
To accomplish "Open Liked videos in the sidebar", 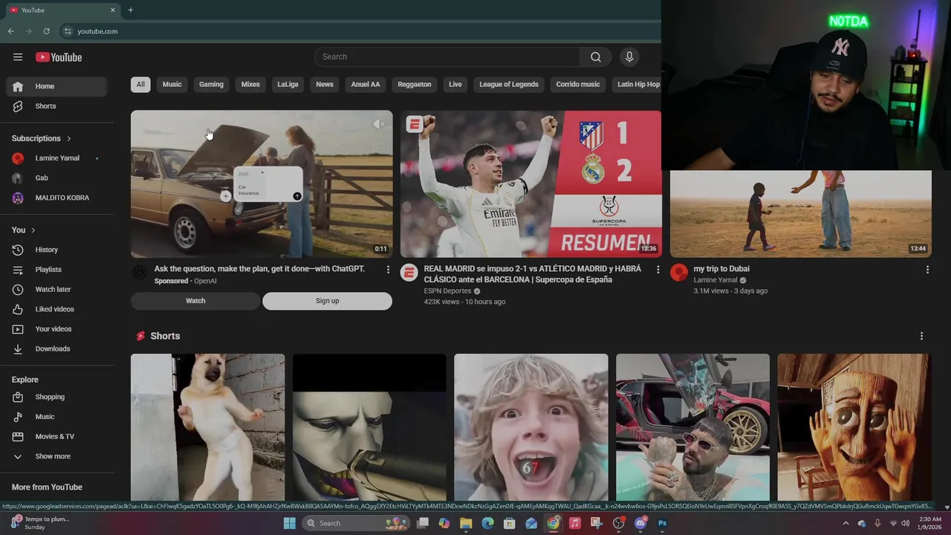I will [x=56, y=309].
